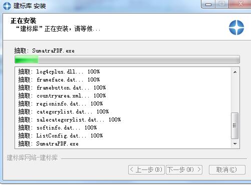Viewport: 251px width, 185px height.
Task: Click the "建标库"正在安装,请等候 subtitle
Action: pyautogui.click(x=58, y=29)
